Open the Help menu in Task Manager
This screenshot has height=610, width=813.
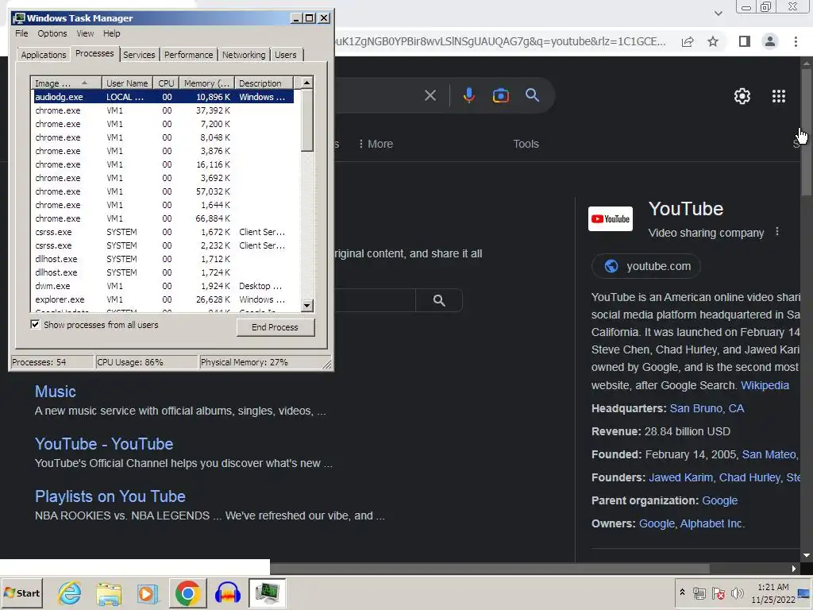(111, 33)
